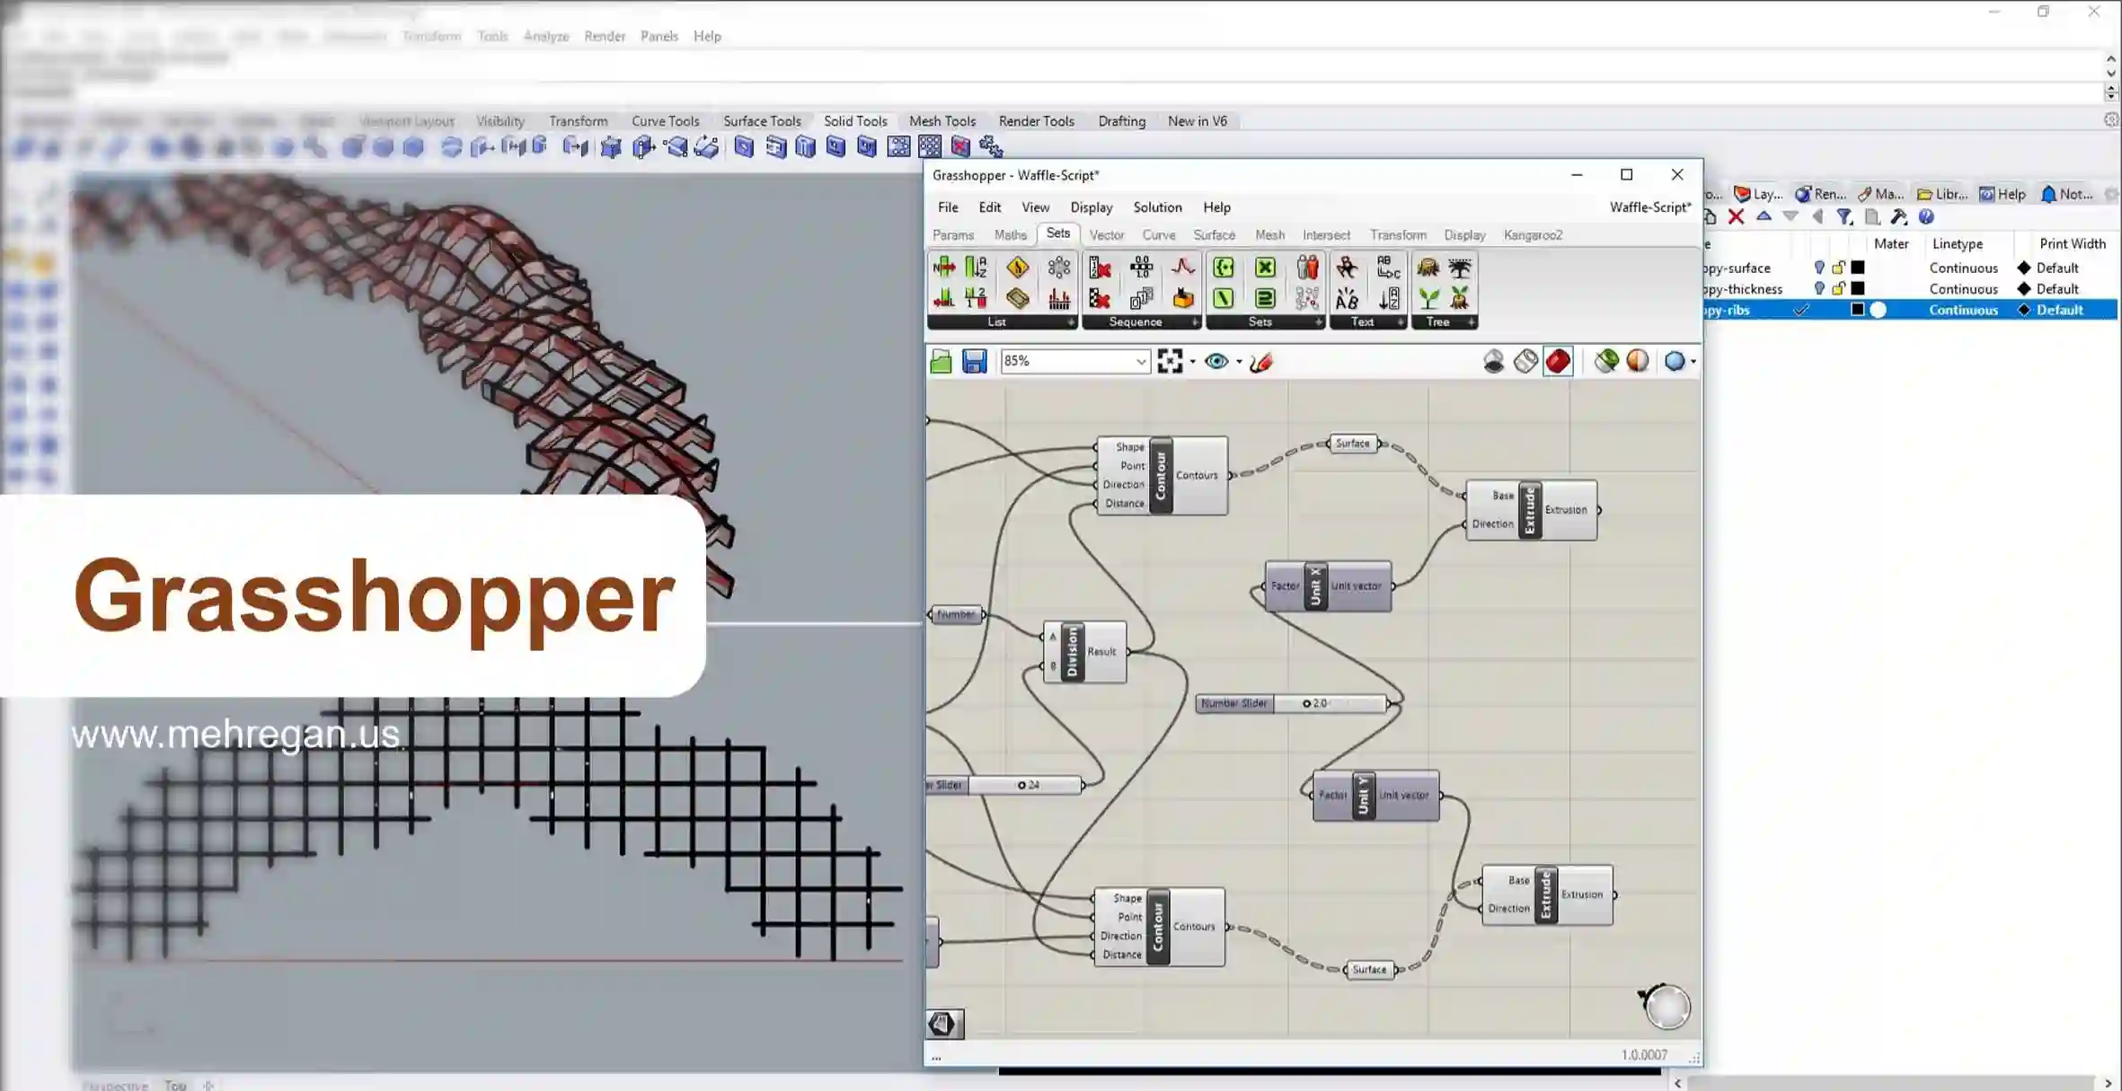Select the Sort Text down-arrow A-Z icon
The image size is (2122, 1091).
[1389, 298]
